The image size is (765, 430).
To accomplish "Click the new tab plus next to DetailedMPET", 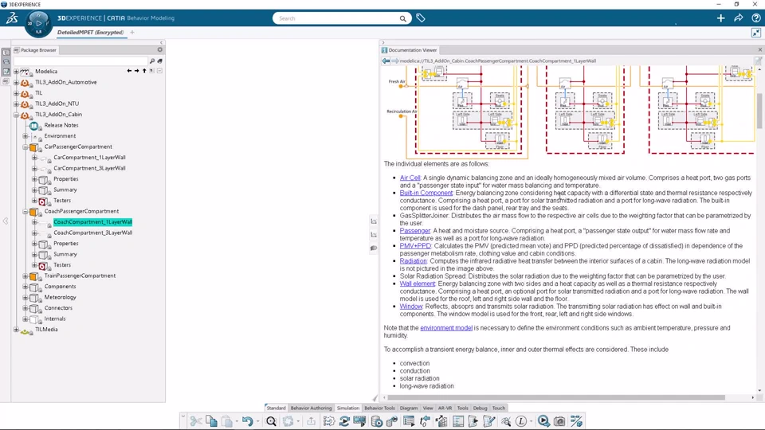I will click(132, 32).
